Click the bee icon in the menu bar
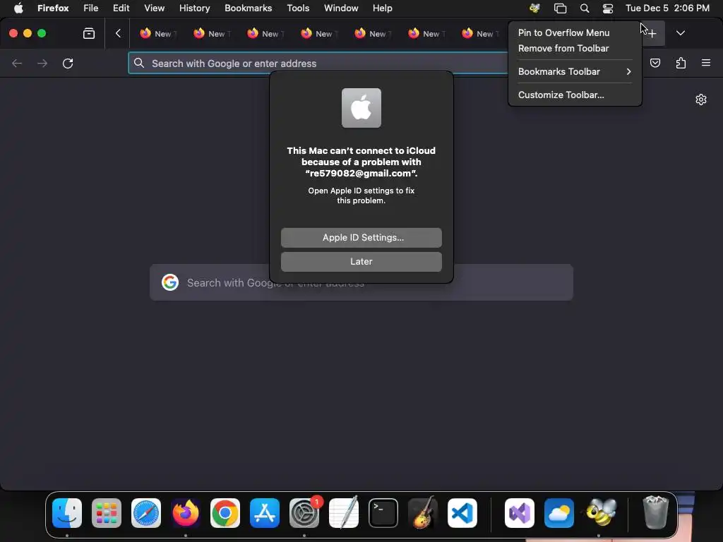Screen dimensions: 723x542 click(x=535, y=8)
